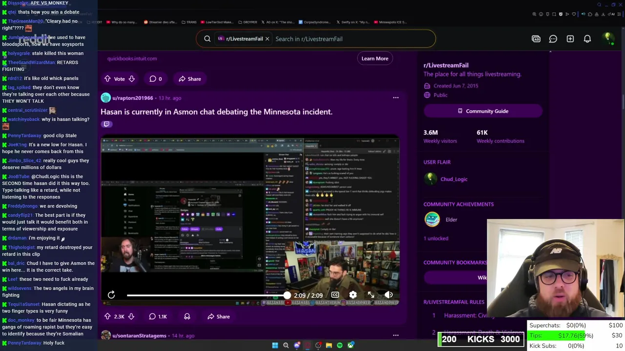This screenshot has width=625, height=351.
Task: Give an award on the Hasan post
Action: tap(187, 316)
